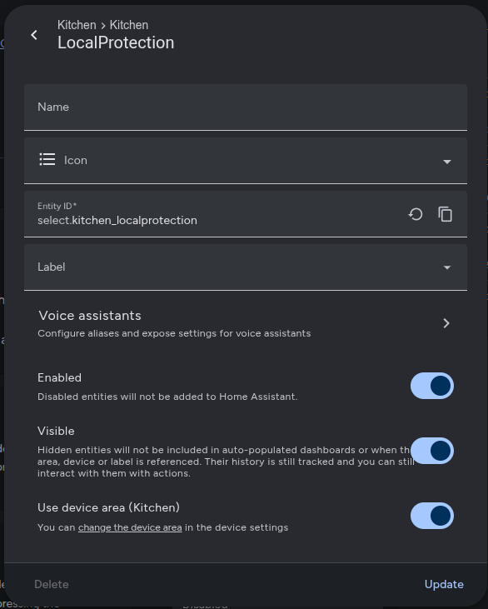This screenshot has height=609, width=488.
Task: Focus the Name input field
Action: click(246, 107)
